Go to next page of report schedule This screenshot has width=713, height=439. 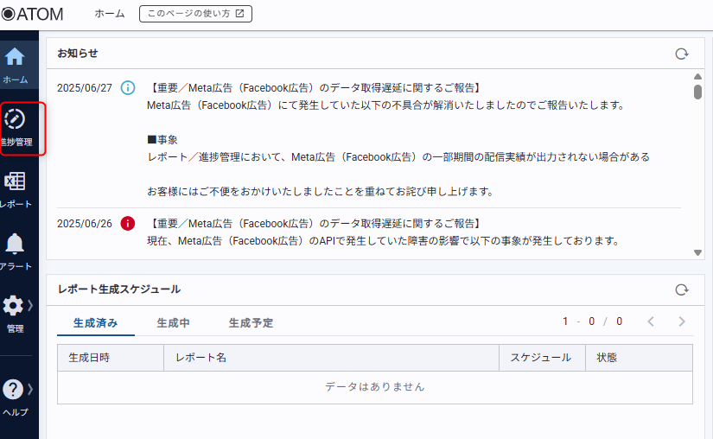[x=682, y=321]
